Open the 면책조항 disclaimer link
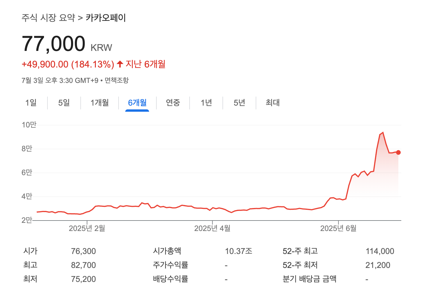The height and width of the screenshot is (295, 424). (116, 80)
